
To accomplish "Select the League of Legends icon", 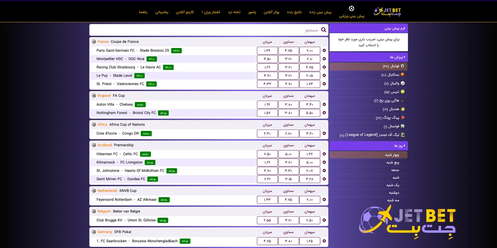I will [403, 135].
